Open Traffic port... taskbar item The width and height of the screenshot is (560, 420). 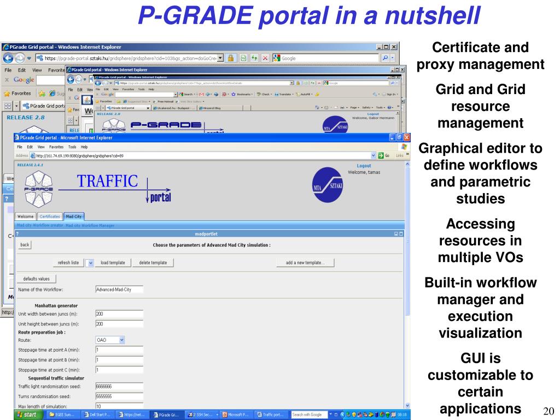click(x=271, y=415)
